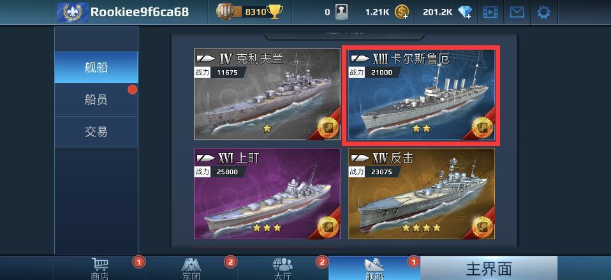This screenshot has height=280, width=611.
Task: Open 商店 in the bottom bar
Action: 99,269
